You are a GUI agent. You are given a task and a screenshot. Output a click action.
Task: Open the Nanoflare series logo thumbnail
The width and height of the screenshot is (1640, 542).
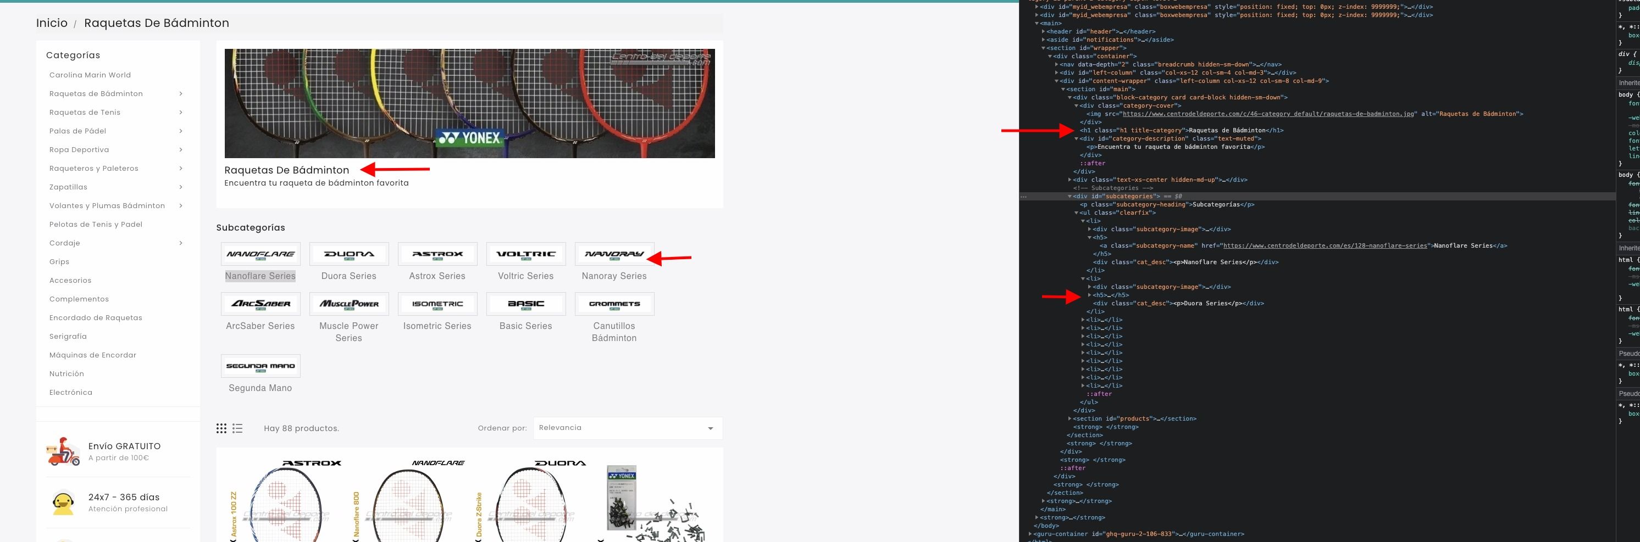261,253
